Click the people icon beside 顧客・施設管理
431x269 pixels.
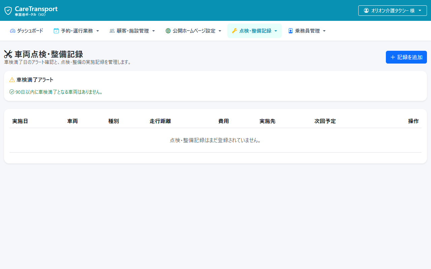[x=112, y=31]
